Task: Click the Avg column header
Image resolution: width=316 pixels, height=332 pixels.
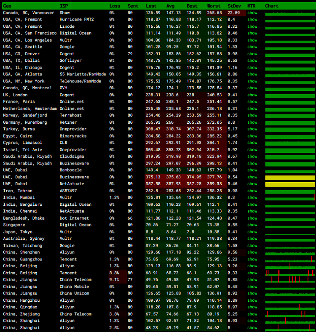Action: 170,6
